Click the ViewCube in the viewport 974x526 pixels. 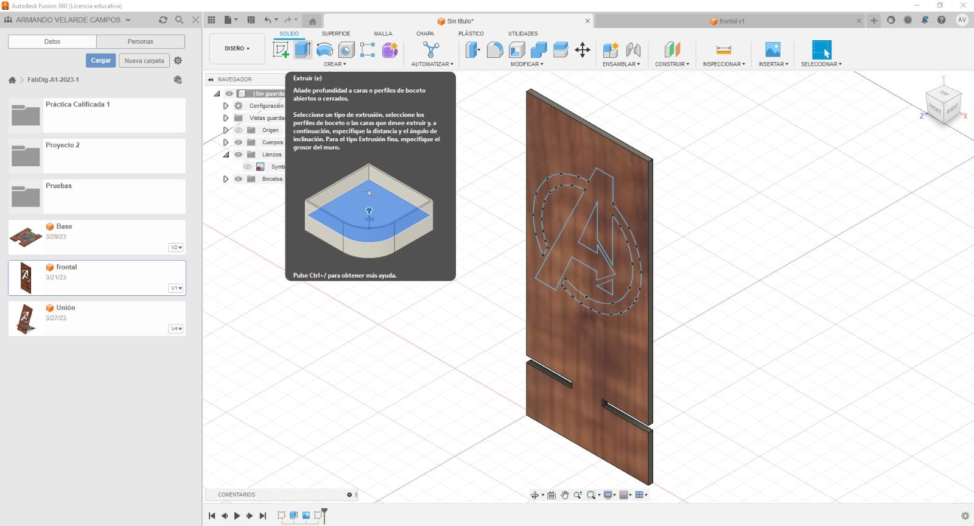click(943, 103)
